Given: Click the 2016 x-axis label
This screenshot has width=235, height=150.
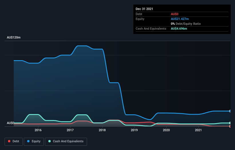Looking at the screenshot, I should pyautogui.click(x=38, y=130).
